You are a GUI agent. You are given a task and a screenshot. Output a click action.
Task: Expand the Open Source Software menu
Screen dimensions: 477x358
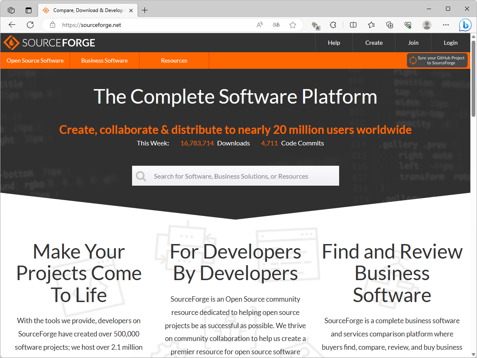[35, 60]
